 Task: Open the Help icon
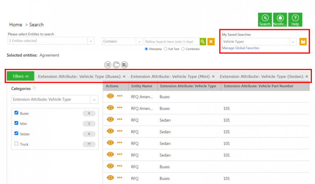(295, 19)
